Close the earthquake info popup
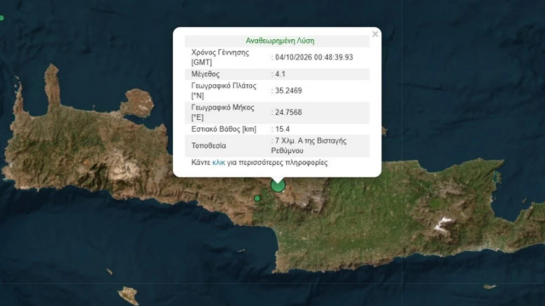 click(x=375, y=34)
